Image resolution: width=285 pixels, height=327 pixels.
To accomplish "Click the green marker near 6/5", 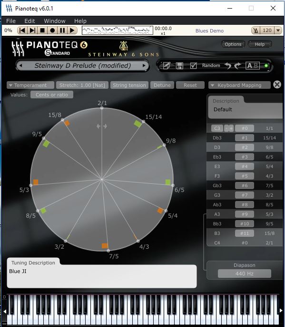I will pyautogui.click(x=168, y=182).
